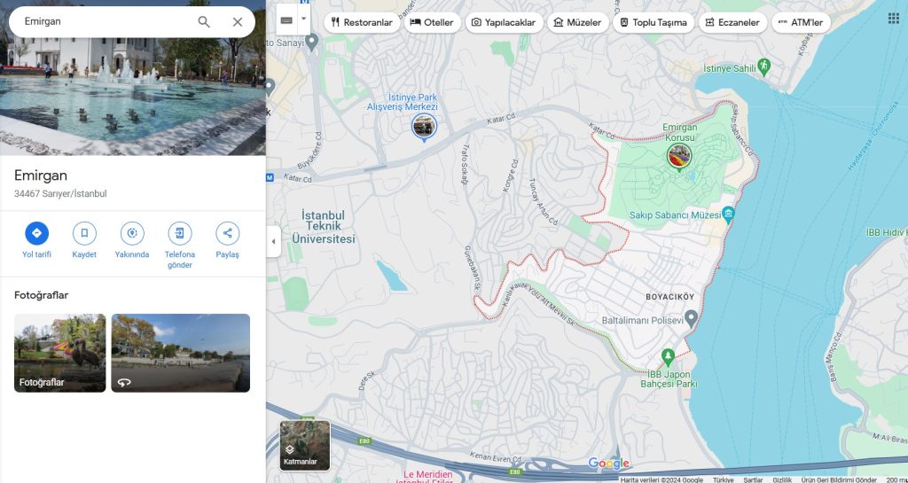
Task: Click the İBB Hıdiv label
Action: (886, 232)
